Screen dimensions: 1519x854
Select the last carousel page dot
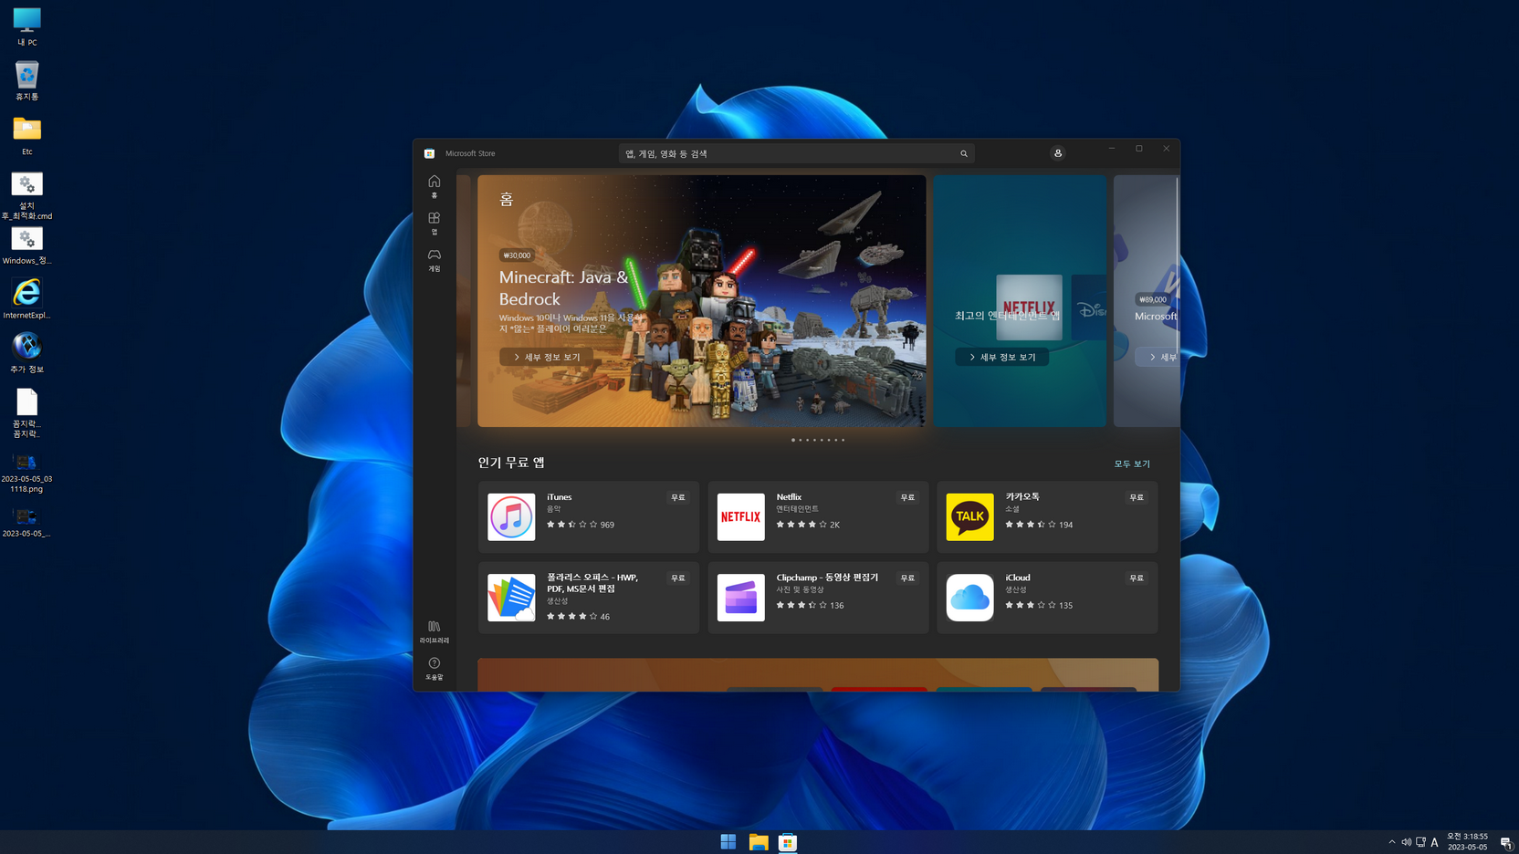(x=843, y=440)
